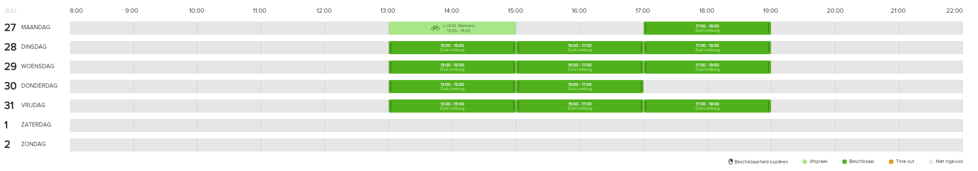
Task: Select Wednesday's 15:00 - 17:00 Zuid-Limburg block
Action: coord(579,67)
